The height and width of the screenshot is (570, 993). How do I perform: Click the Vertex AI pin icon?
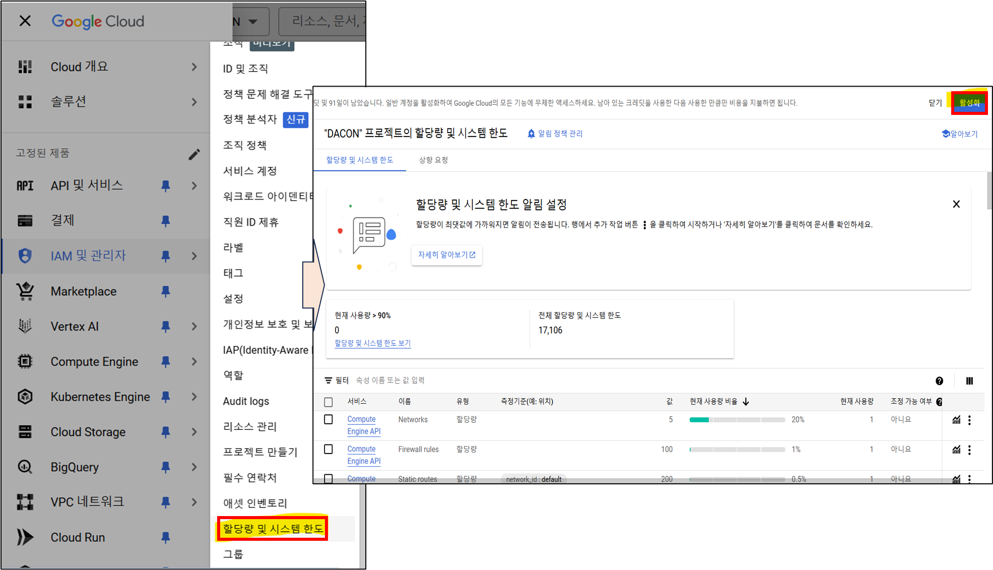(x=165, y=327)
